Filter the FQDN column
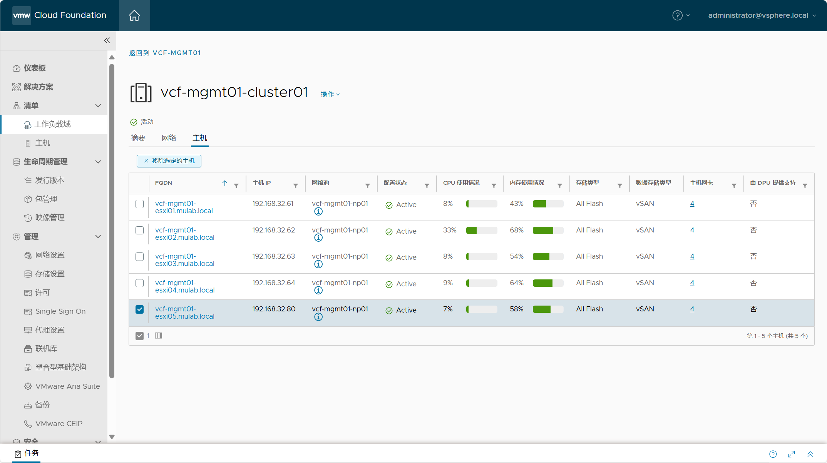 [236, 186]
